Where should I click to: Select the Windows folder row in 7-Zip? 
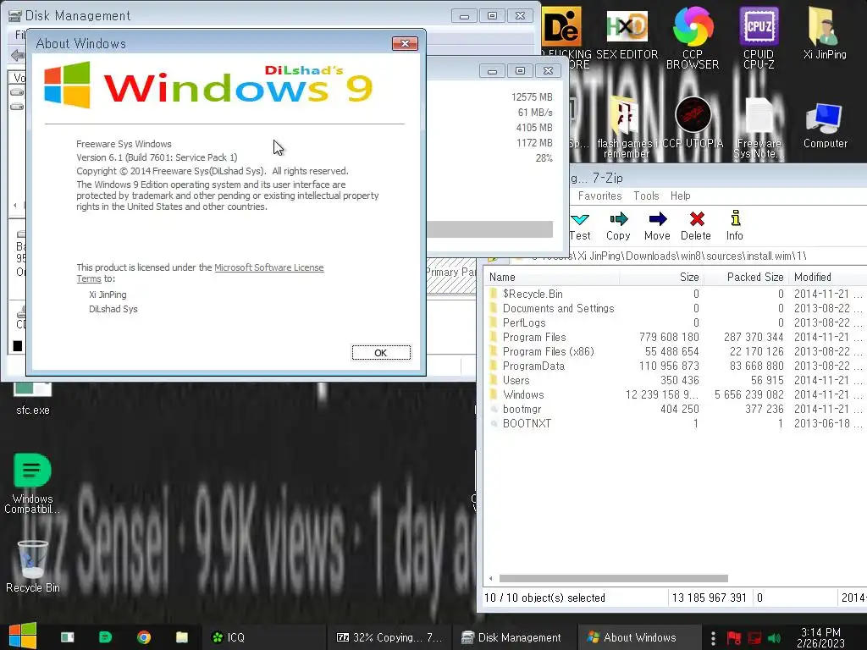pos(675,394)
